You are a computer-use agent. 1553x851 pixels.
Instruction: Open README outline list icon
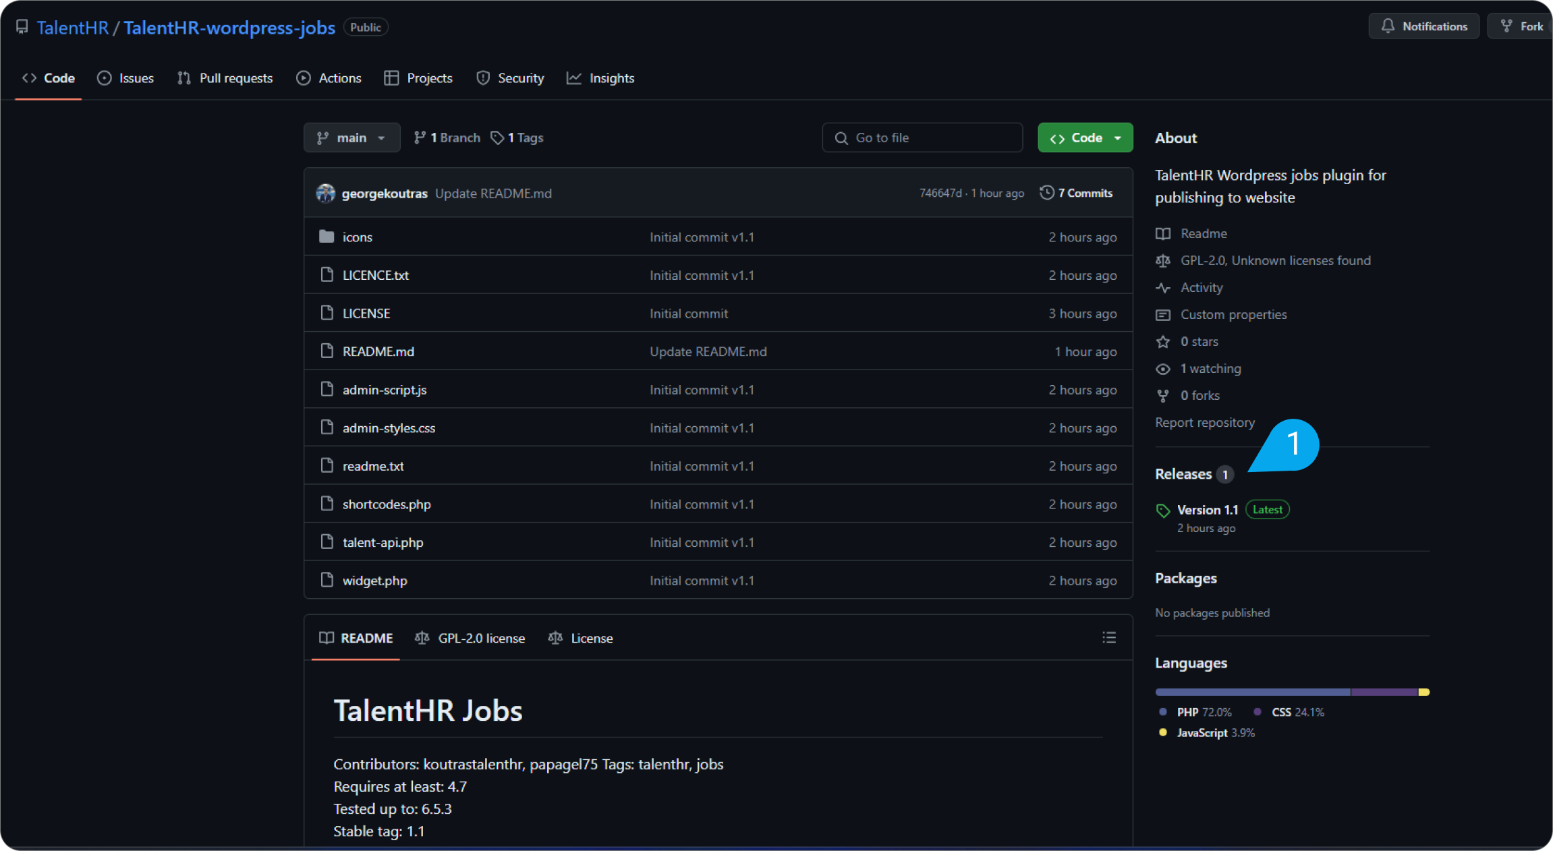coord(1108,638)
